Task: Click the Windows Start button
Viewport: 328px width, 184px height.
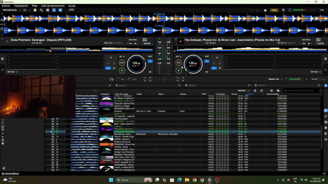Action: coord(111,180)
